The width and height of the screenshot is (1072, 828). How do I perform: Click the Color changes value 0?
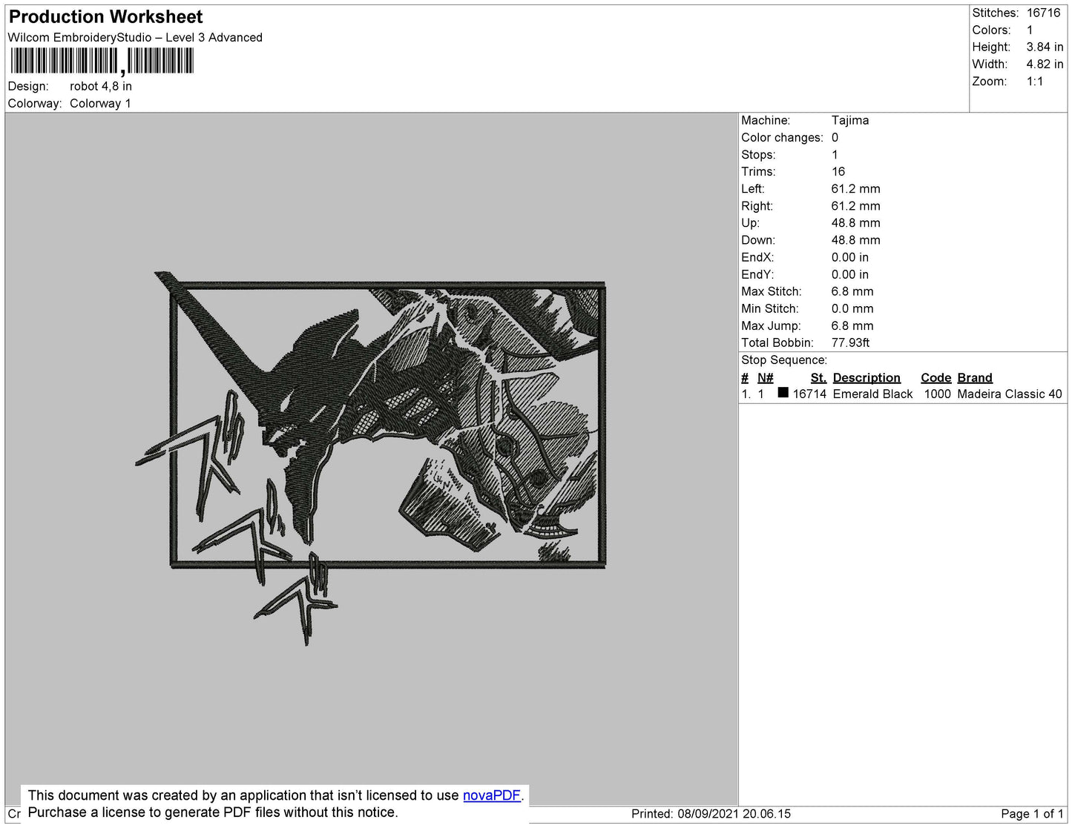coord(835,138)
